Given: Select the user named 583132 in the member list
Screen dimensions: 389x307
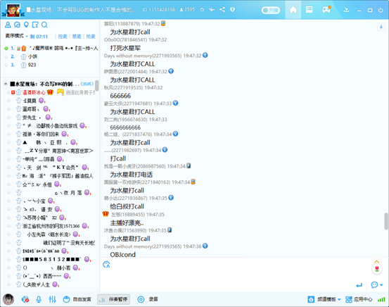Looking at the screenshot, I should [x=51, y=259].
